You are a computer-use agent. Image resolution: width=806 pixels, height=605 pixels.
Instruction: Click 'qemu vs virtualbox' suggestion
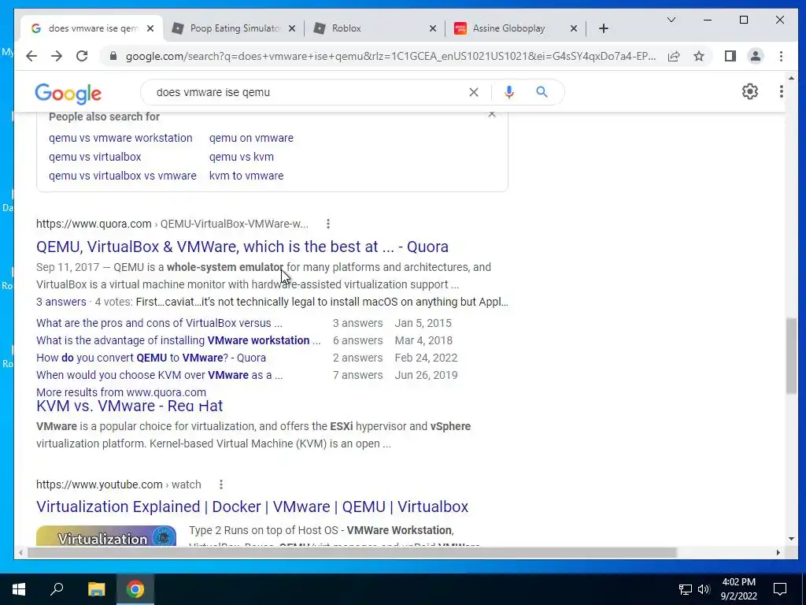pyautogui.click(x=95, y=157)
